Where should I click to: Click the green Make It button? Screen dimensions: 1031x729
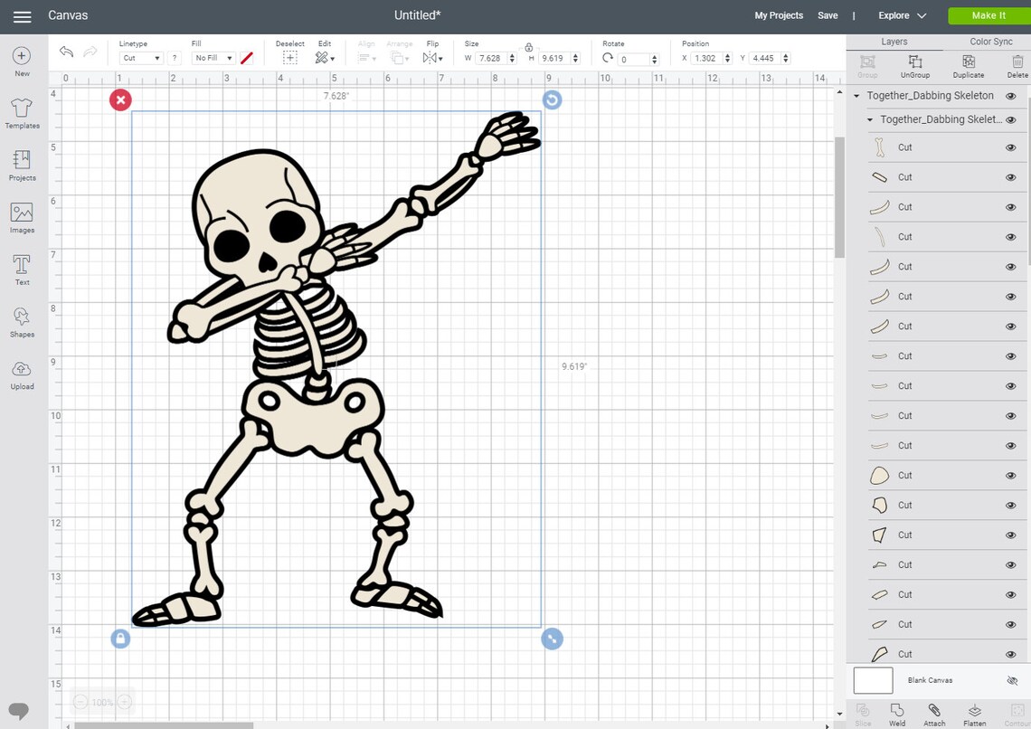click(988, 15)
